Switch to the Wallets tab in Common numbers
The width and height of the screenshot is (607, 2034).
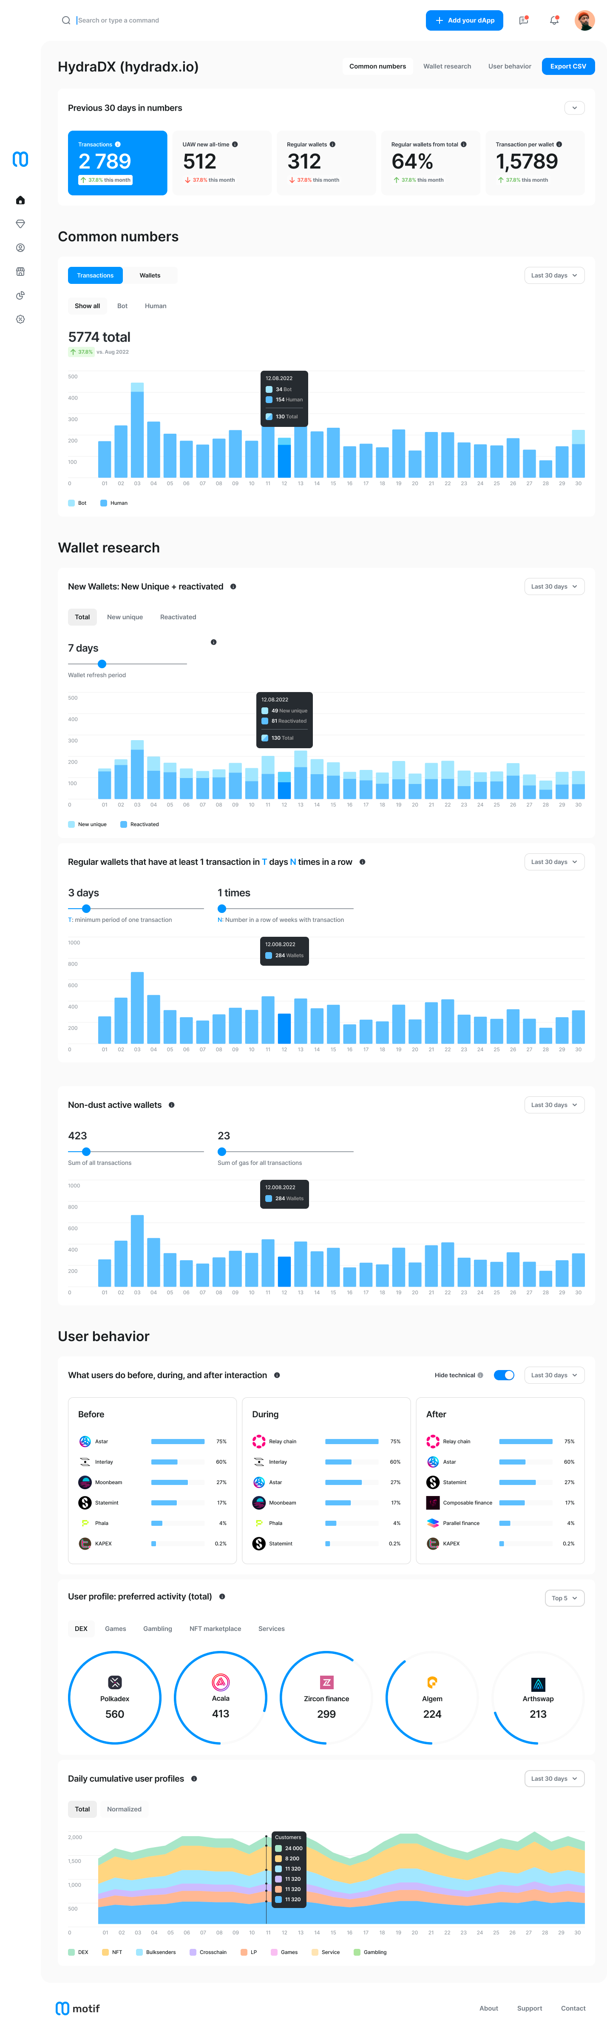click(x=150, y=275)
